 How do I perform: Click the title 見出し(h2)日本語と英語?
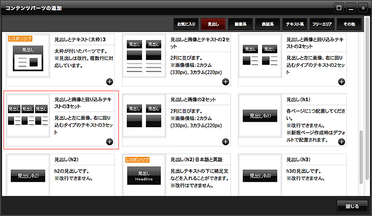click(196, 159)
